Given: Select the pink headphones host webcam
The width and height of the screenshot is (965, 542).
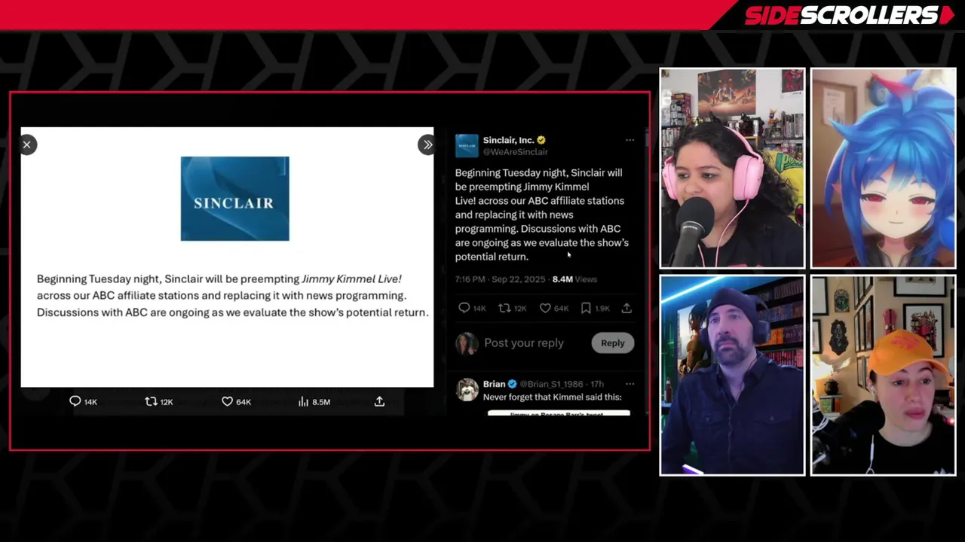Looking at the screenshot, I should pyautogui.click(x=732, y=168).
